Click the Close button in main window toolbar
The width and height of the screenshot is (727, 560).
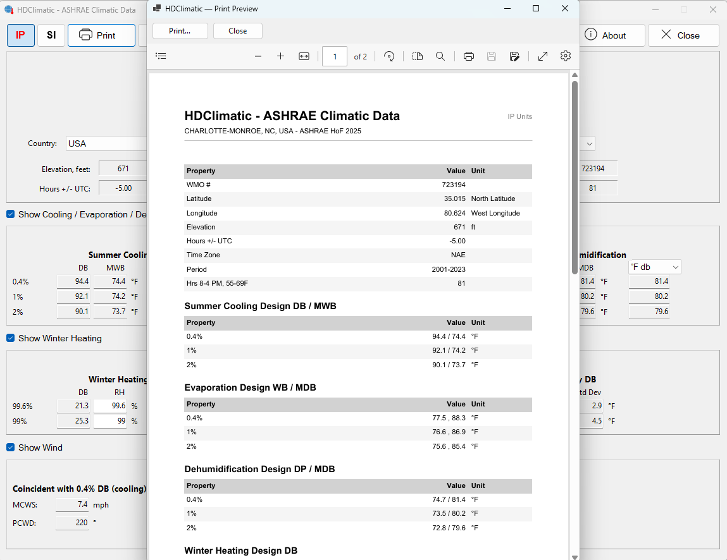click(683, 35)
